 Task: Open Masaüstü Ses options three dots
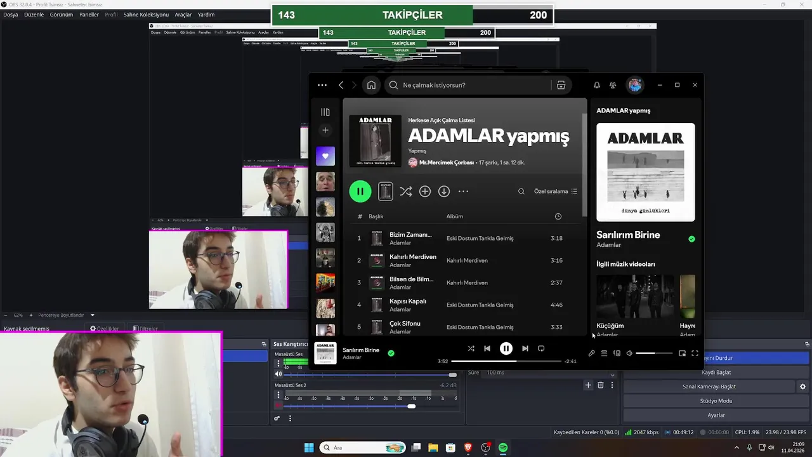click(278, 364)
